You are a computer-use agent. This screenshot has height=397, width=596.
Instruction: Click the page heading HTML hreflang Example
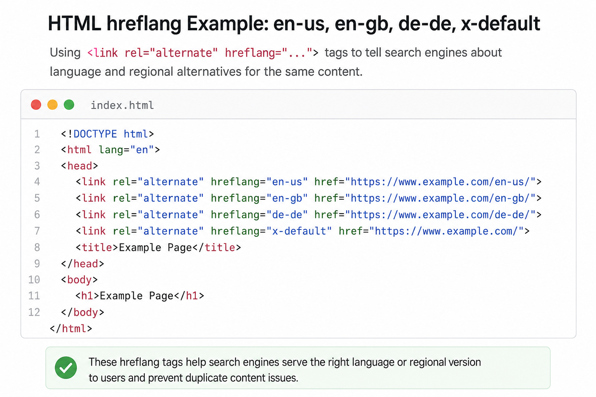point(294,23)
